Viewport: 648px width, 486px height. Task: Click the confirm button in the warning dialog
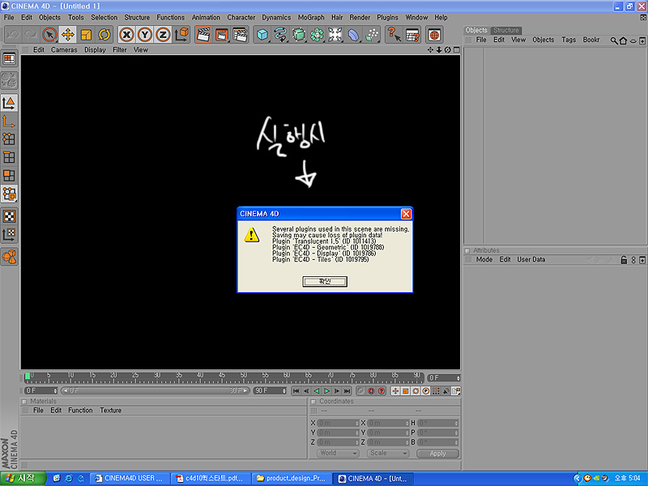[x=325, y=281]
